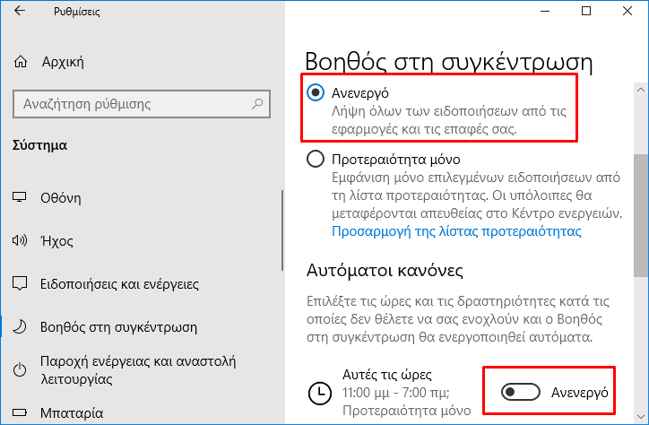This screenshot has width=649, height=425.
Task: Click the Ήχος speaker icon
Action: [x=22, y=241]
